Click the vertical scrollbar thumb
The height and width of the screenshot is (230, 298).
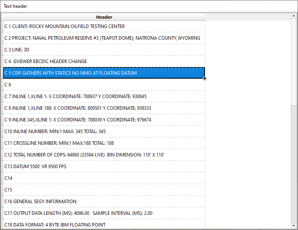[294, 62]
